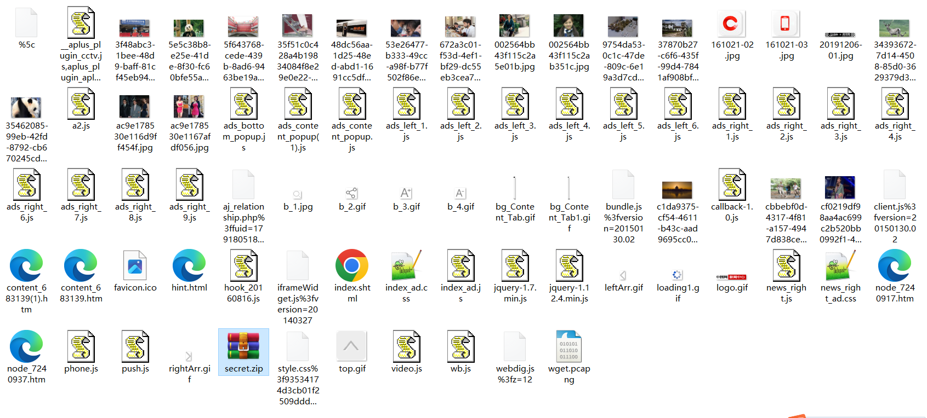Click the 'ads_right_2.js' file name
This screenshot has width=927, height=418.
point(786,131)
